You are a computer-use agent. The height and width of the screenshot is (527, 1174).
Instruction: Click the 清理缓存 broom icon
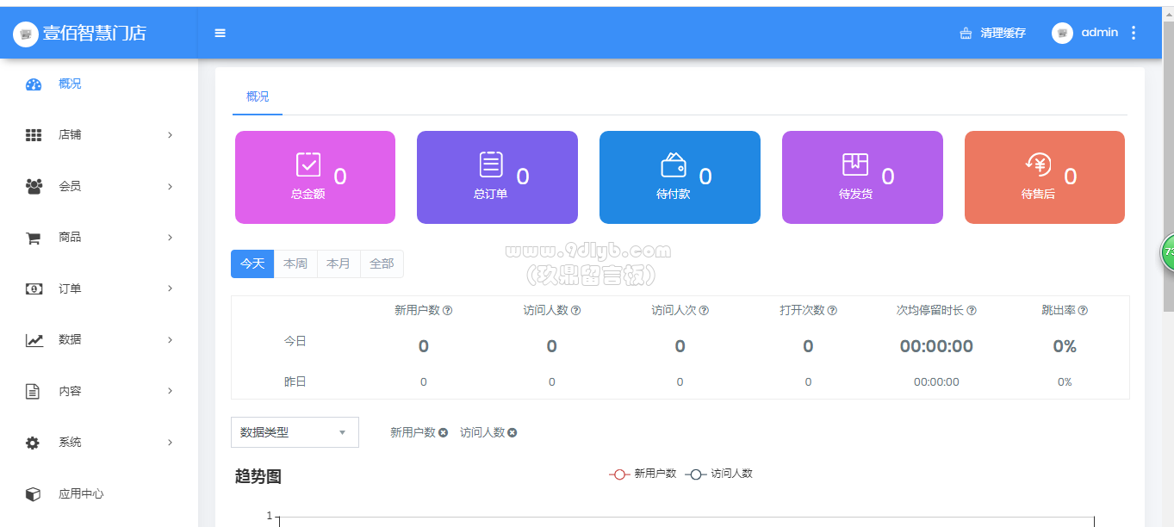[x=966, y=33]
